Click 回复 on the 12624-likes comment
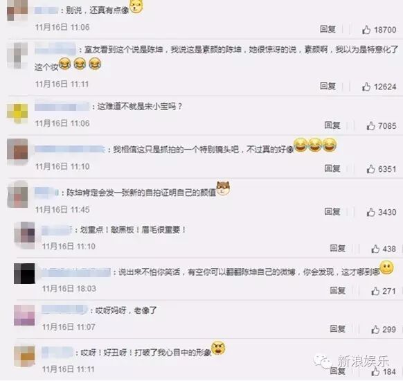 coord(328,86)
